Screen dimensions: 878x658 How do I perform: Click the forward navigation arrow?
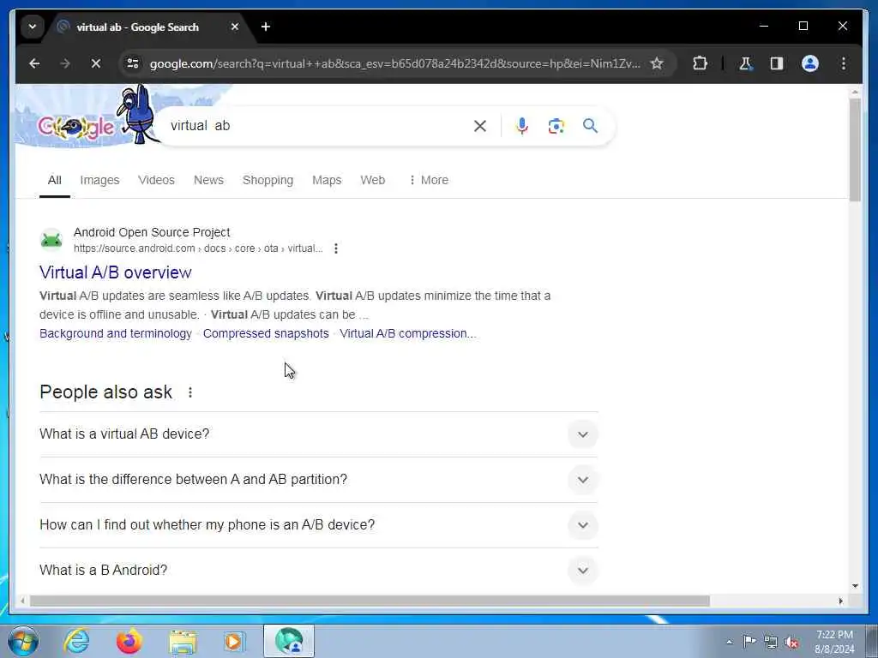(x=65, y=63)
